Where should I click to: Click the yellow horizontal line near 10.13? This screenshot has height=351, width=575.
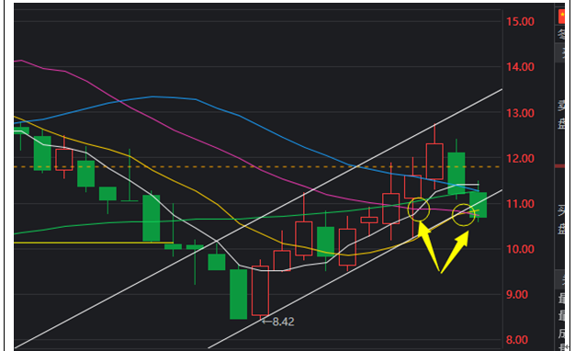(93, 243)
